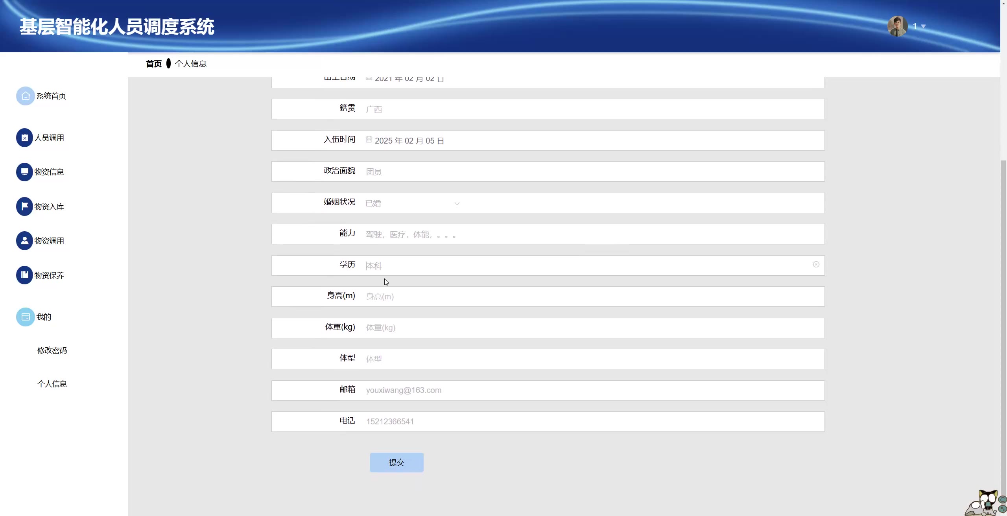
Task: Open 人员调用 via its sidebar icon
Action: click(x=24, y=138)
